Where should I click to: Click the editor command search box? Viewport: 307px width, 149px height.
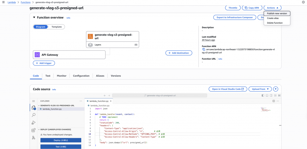click(x=159, y=95)
